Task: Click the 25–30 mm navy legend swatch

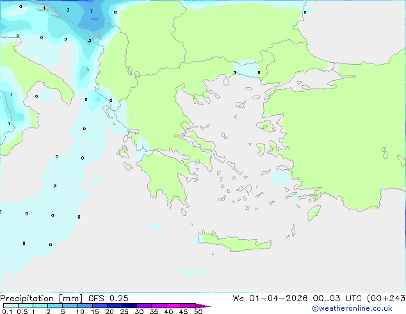Action: pyautogui.click(x=129, y=306)
